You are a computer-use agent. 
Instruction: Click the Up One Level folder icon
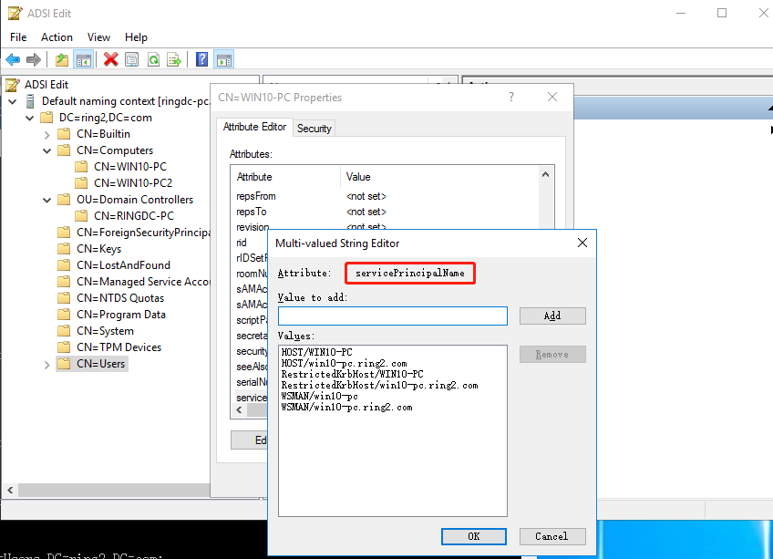point(61,59)
